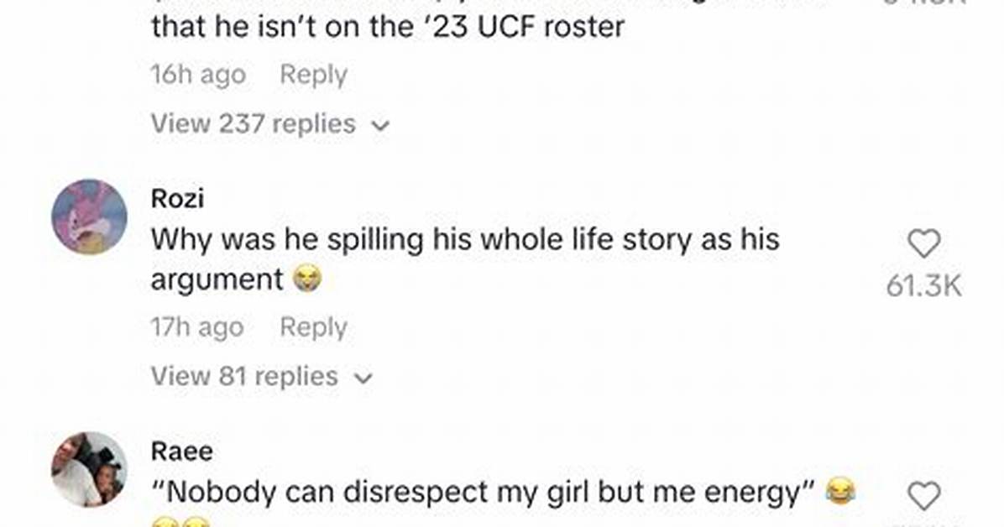Click the chevron next to View 81 replies
The image size is (1004, 527).
(363, 378)
